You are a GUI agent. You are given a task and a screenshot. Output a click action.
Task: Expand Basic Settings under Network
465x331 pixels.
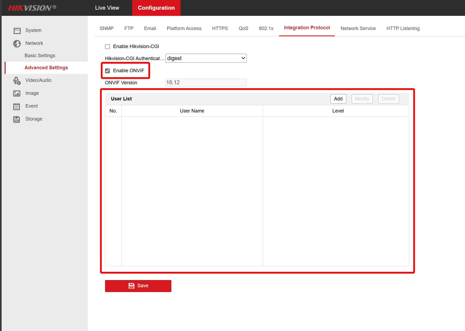pos(40,56)
